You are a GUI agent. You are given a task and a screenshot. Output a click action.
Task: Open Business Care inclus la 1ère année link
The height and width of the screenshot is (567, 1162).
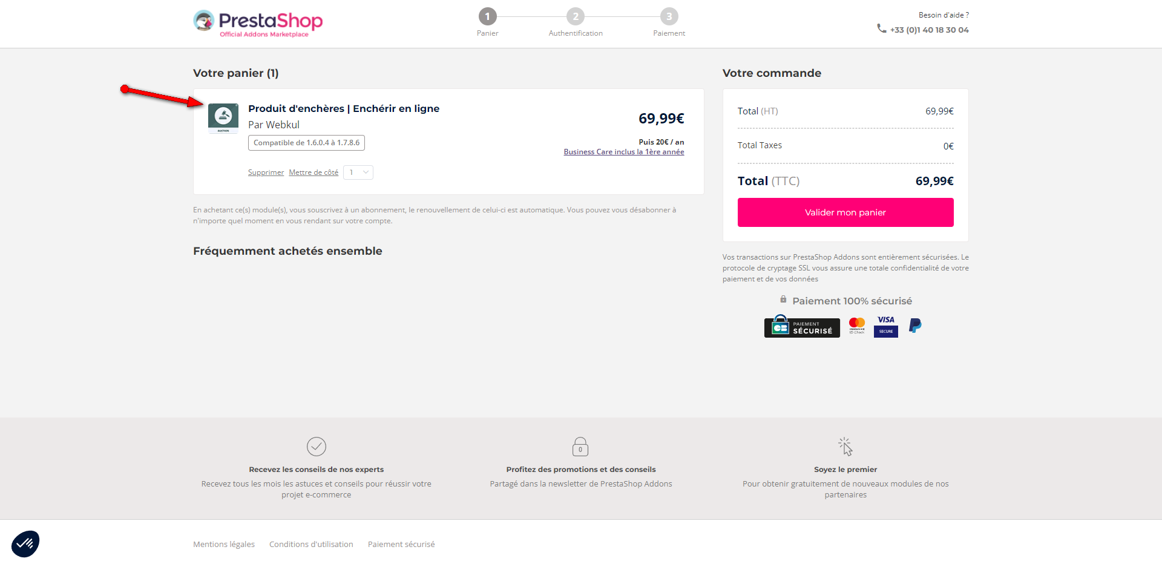(624, 152)
